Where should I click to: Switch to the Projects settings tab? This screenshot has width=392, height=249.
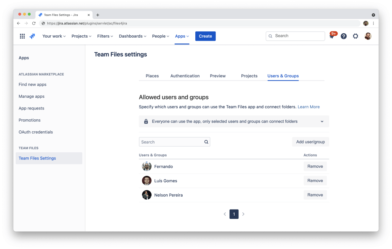249,76
